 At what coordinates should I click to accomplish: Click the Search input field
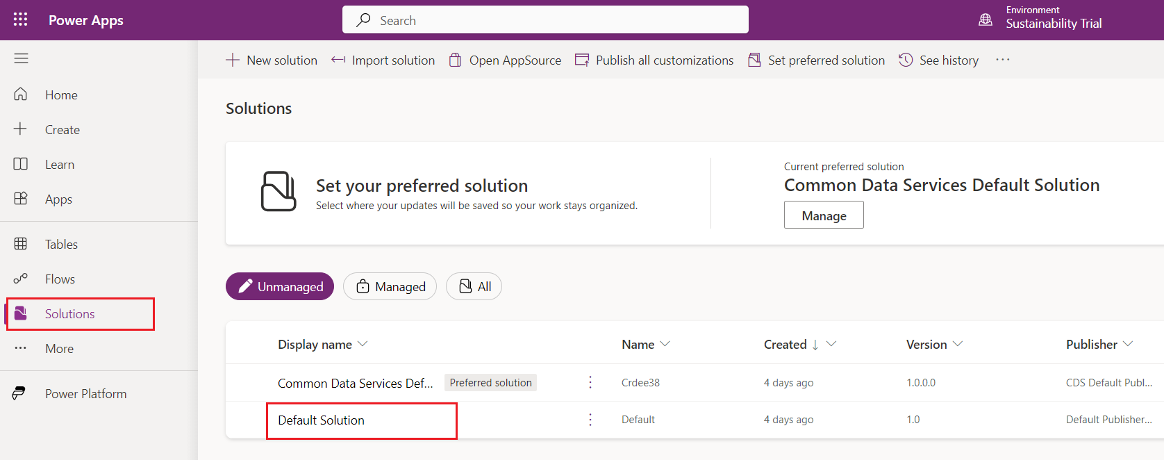point(545,19)
